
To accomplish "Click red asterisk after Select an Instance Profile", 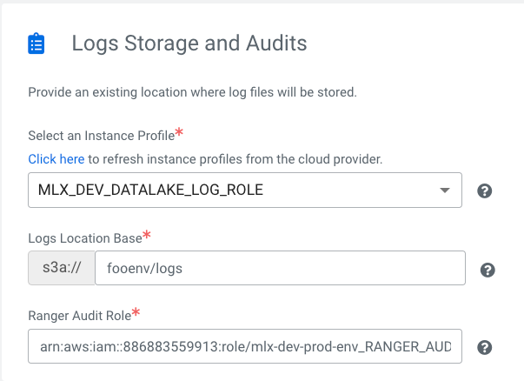I will coord(179,133).
